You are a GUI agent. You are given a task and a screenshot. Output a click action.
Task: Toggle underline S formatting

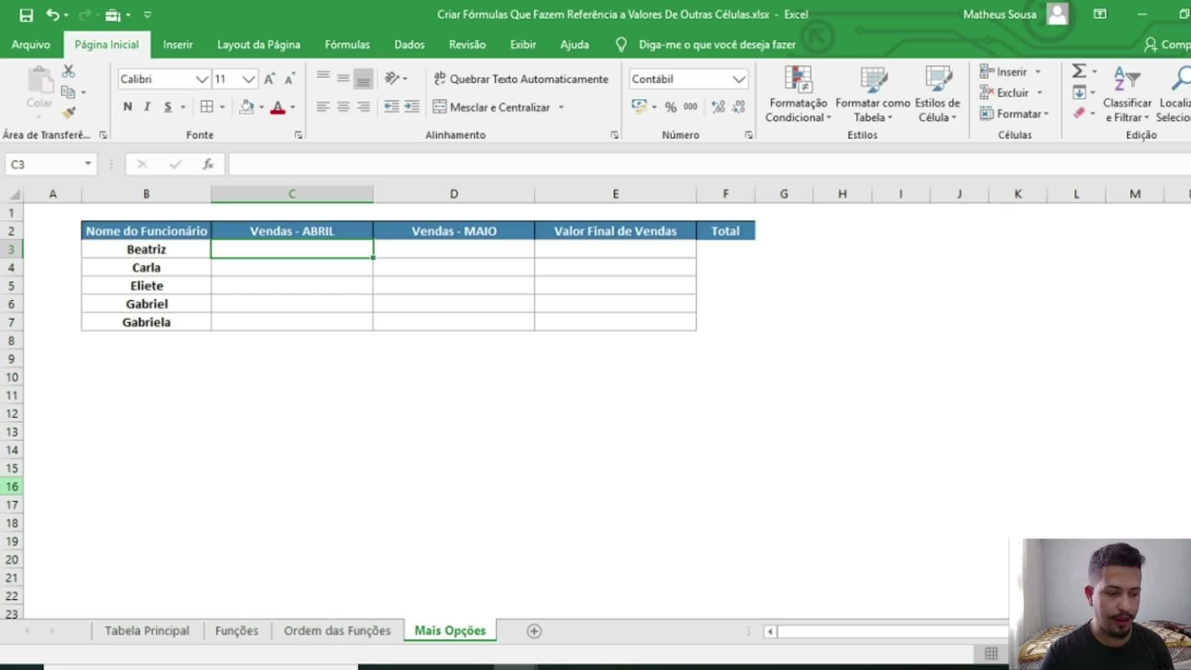click(x=167, y=107)
